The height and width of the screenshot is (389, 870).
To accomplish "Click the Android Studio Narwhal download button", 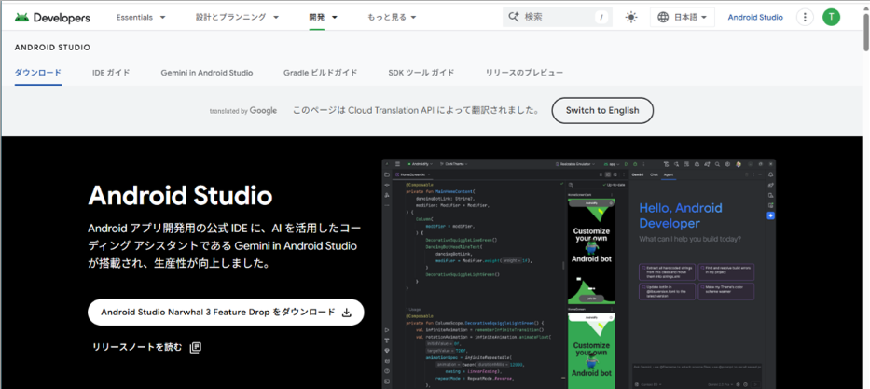I will tap(226, 313).
